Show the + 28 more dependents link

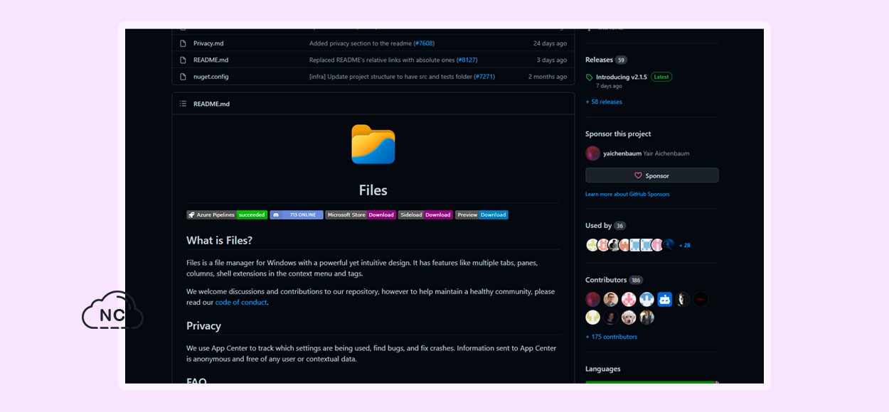[x=684, y=245]
